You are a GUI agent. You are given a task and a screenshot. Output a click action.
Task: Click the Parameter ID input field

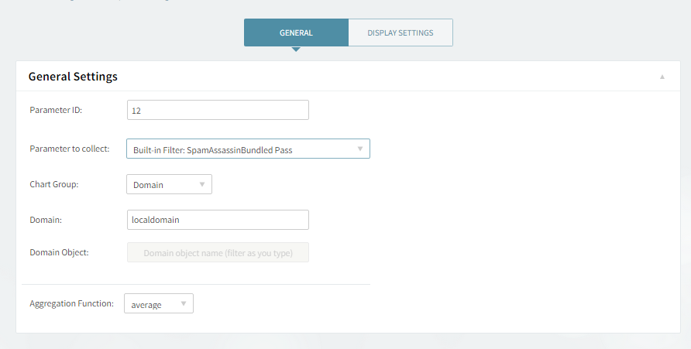[218, 111]
